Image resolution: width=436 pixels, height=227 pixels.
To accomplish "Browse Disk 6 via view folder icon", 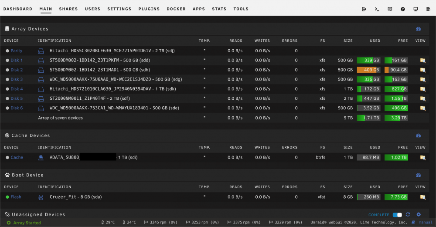I will pos(422,108).
